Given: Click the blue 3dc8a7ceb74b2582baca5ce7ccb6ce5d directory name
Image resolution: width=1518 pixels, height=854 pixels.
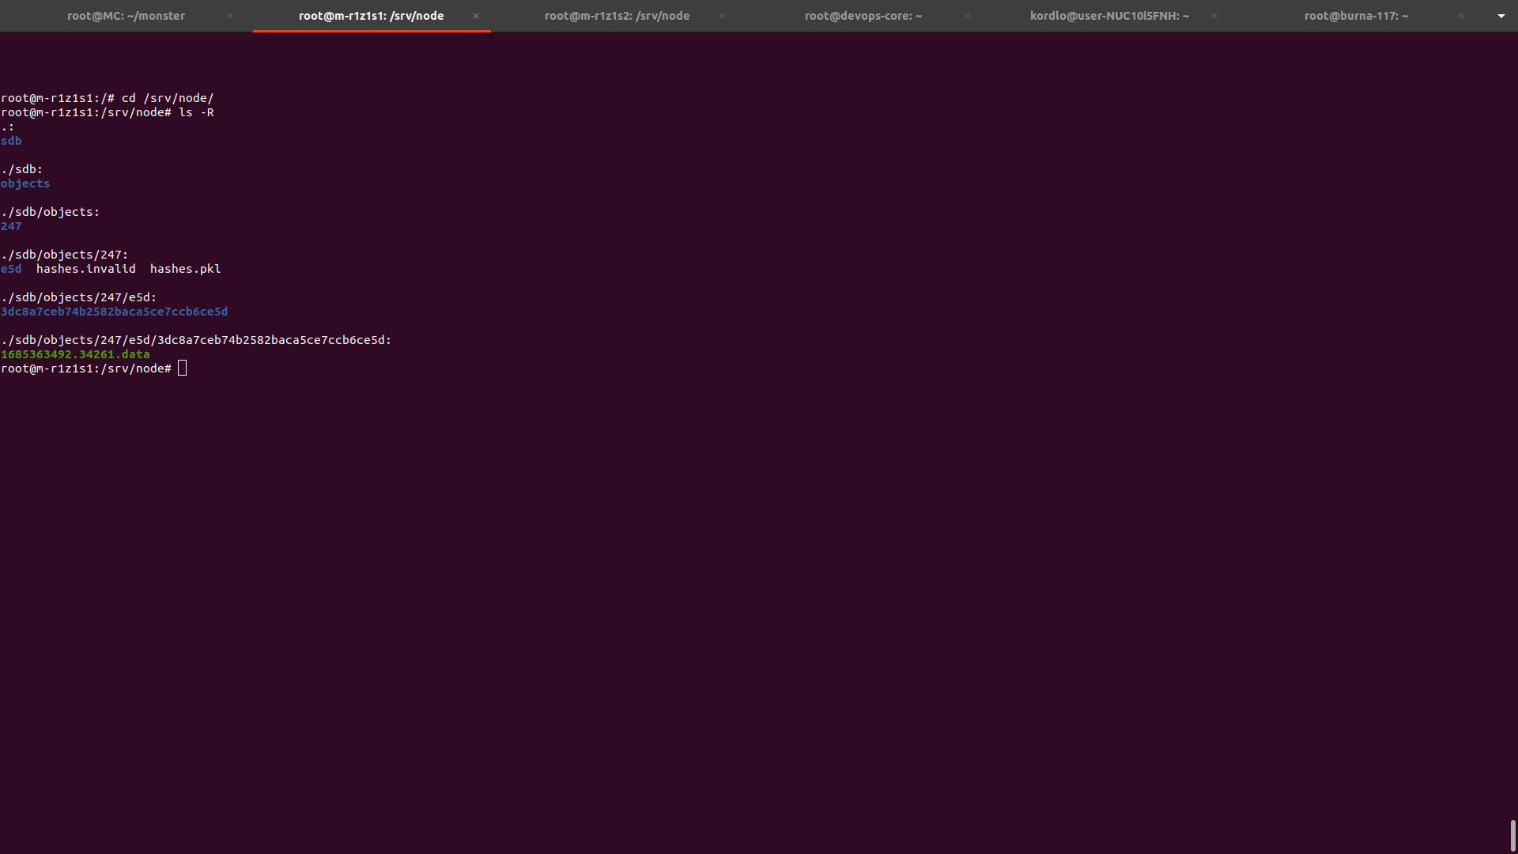Looking at the screenshot, I should click(x=115, y=312).
